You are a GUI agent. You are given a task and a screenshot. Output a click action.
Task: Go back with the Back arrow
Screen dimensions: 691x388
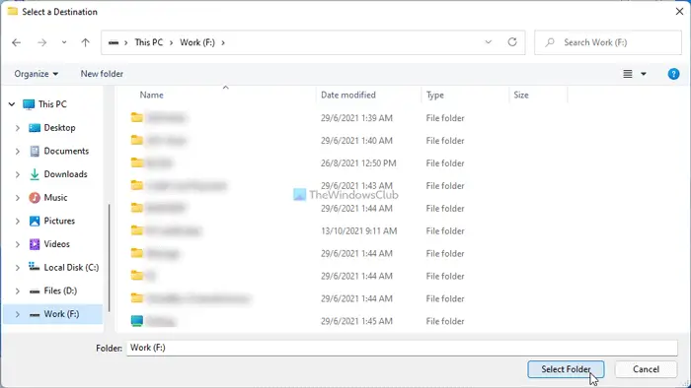[x=17, y=42]
